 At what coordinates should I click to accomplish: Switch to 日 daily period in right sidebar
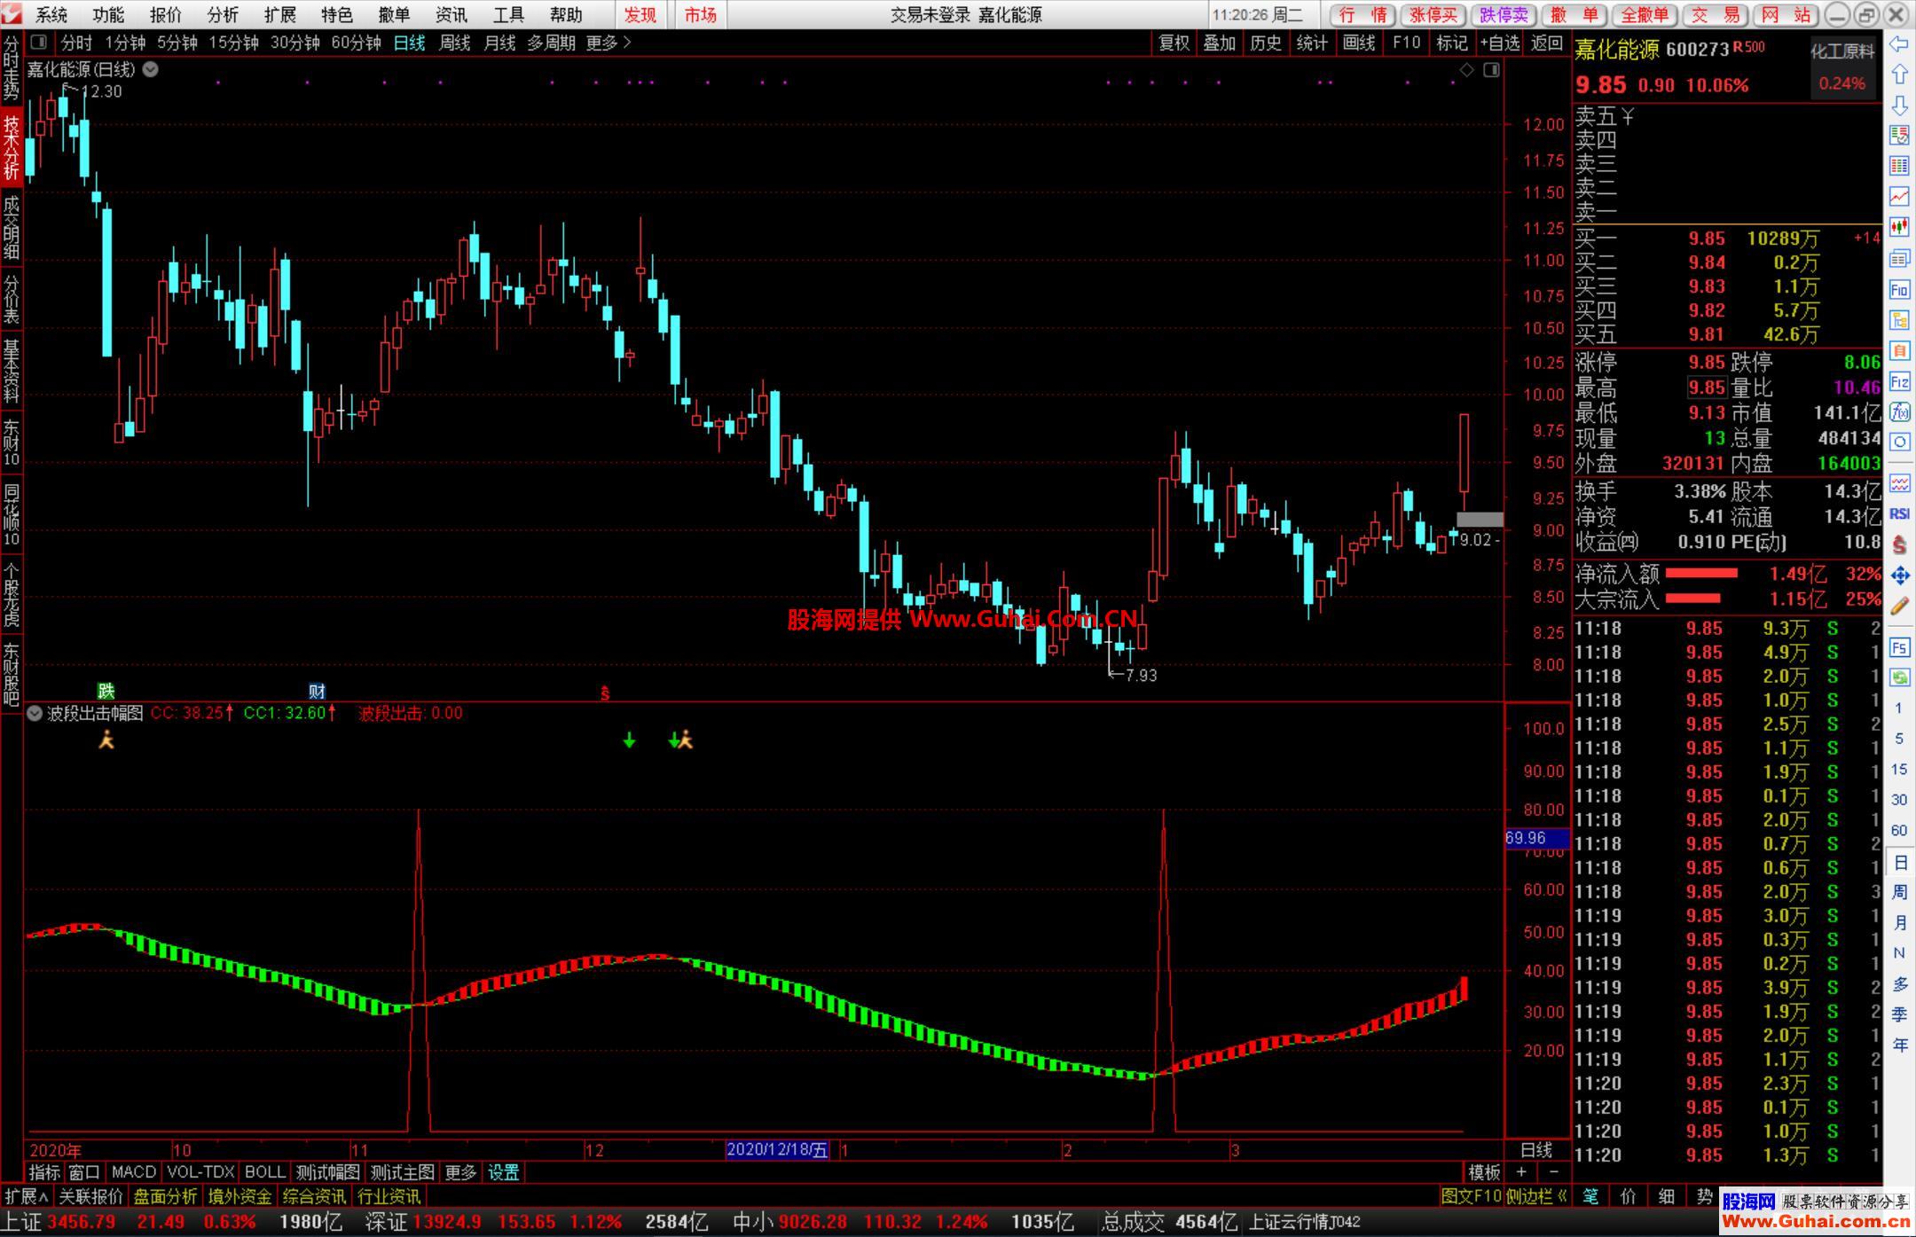pos(1899,862)
